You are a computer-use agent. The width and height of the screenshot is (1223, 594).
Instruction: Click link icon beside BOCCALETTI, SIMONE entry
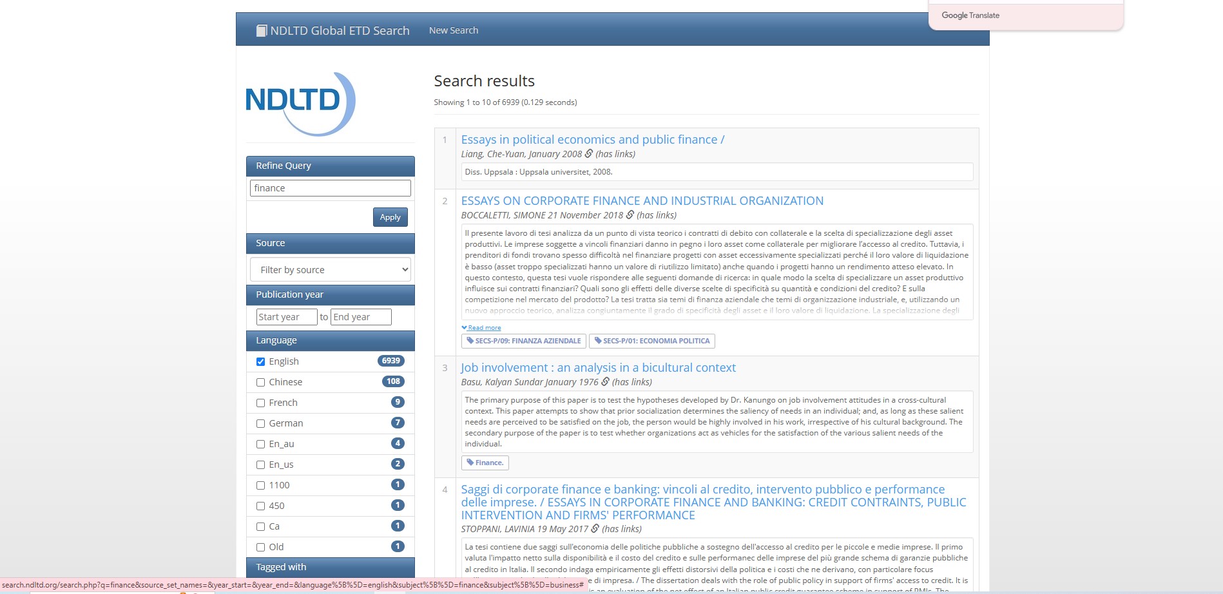(x=630, y=215)
